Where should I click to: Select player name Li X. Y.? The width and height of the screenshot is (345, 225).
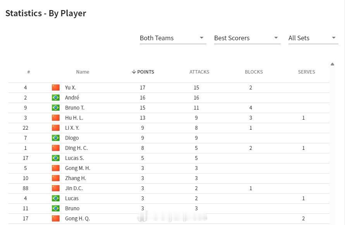(72, 128)
